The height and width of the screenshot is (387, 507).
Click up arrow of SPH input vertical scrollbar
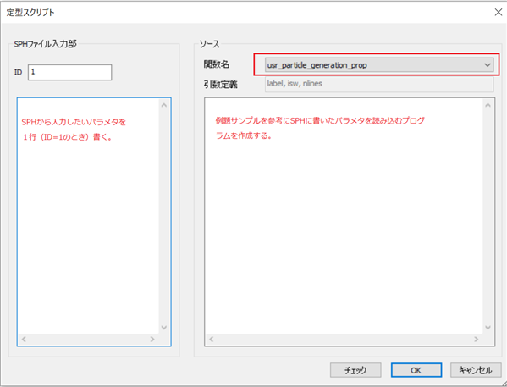click(164, 106)
